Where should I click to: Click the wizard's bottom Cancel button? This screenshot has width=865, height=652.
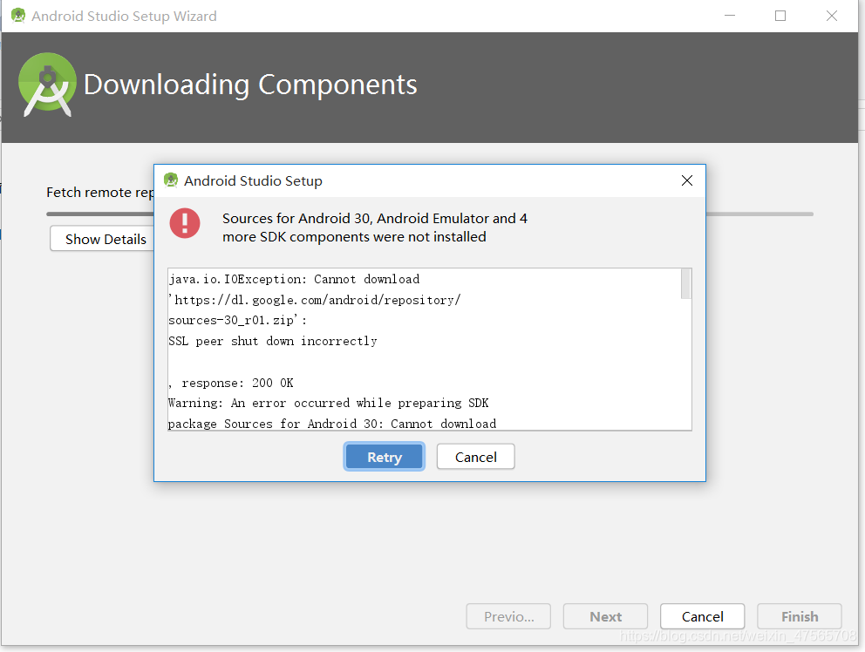click(702, 616)
